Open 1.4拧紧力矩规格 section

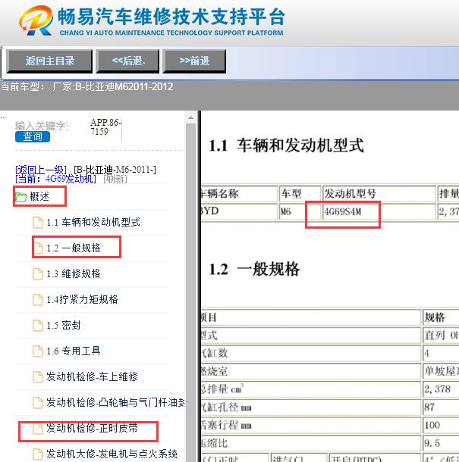tap(82, 299)
